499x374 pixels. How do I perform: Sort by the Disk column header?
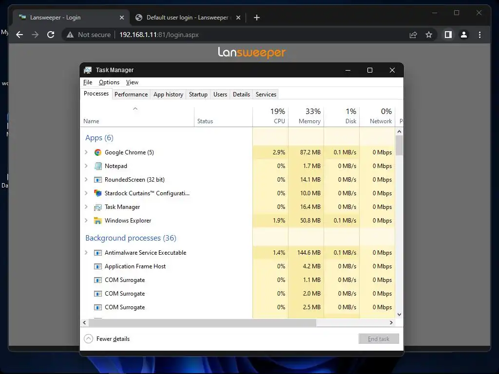tap(342, 117)
